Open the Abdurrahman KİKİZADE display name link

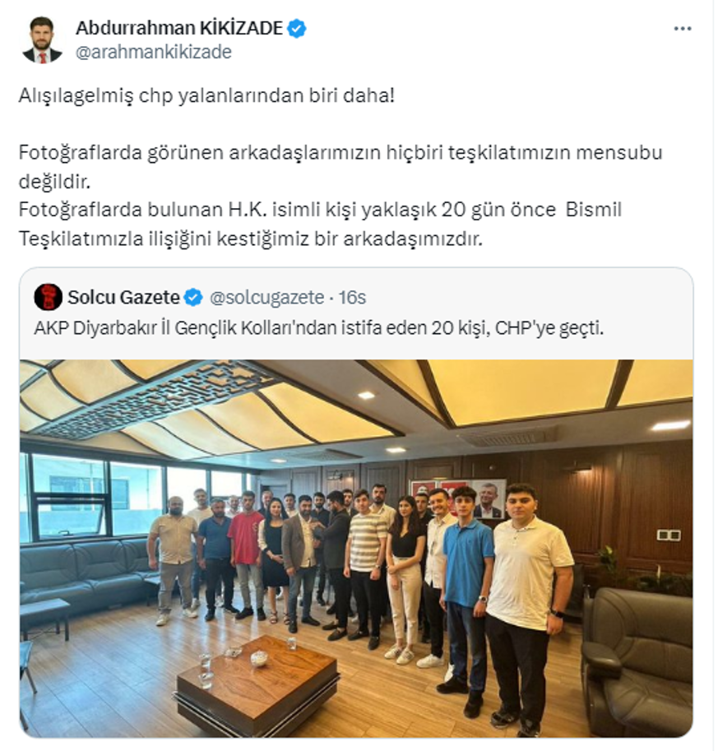tap(179, 28)
